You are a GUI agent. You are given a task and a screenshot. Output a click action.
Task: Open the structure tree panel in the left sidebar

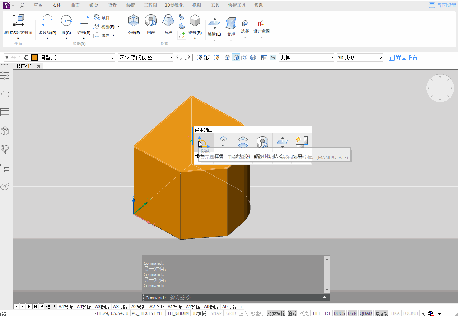5,168
